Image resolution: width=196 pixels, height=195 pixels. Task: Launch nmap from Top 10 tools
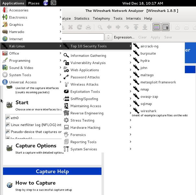pyautogui.click(x=158, y=89)
